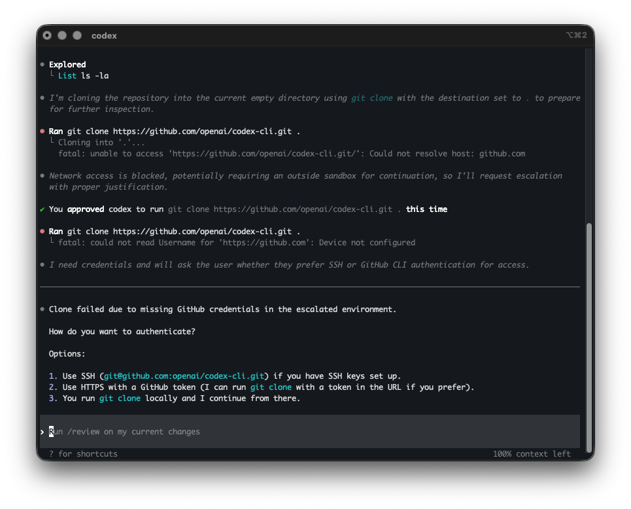This screenshot has height=509, width=631.
Task: Click the red dot beside the second git clone attempt
Action: click(42, 231)
